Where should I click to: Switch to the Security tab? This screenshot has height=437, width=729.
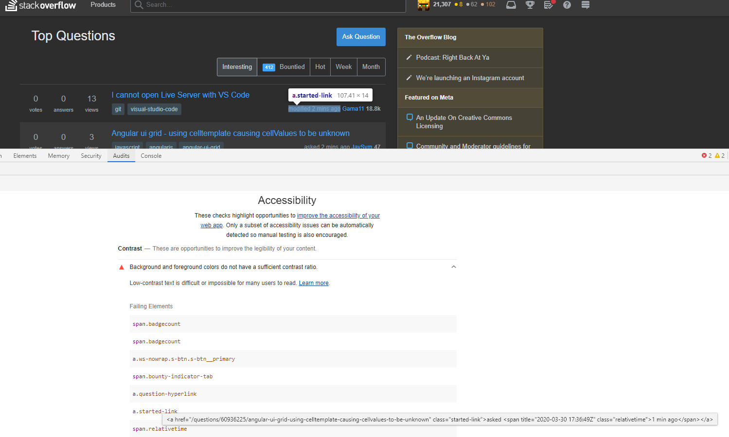(91, 156)
